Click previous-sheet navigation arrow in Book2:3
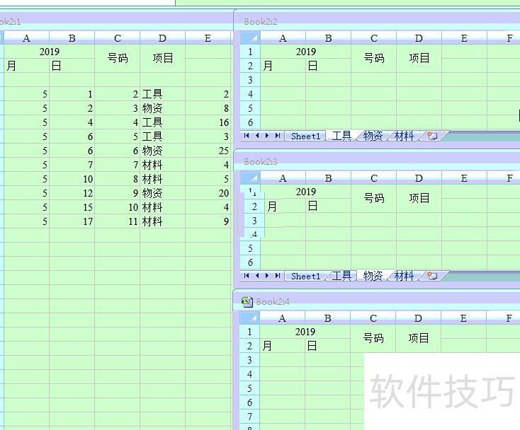 (257, 276)
